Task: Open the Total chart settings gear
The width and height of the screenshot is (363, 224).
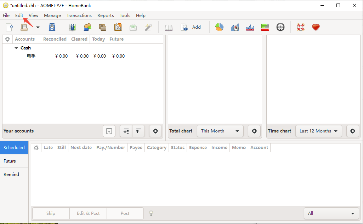Action: [254, 131]
